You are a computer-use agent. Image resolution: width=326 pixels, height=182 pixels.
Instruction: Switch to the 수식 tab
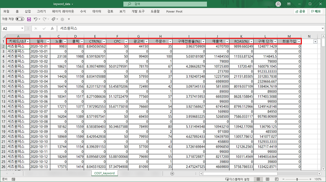coord(83,11)
